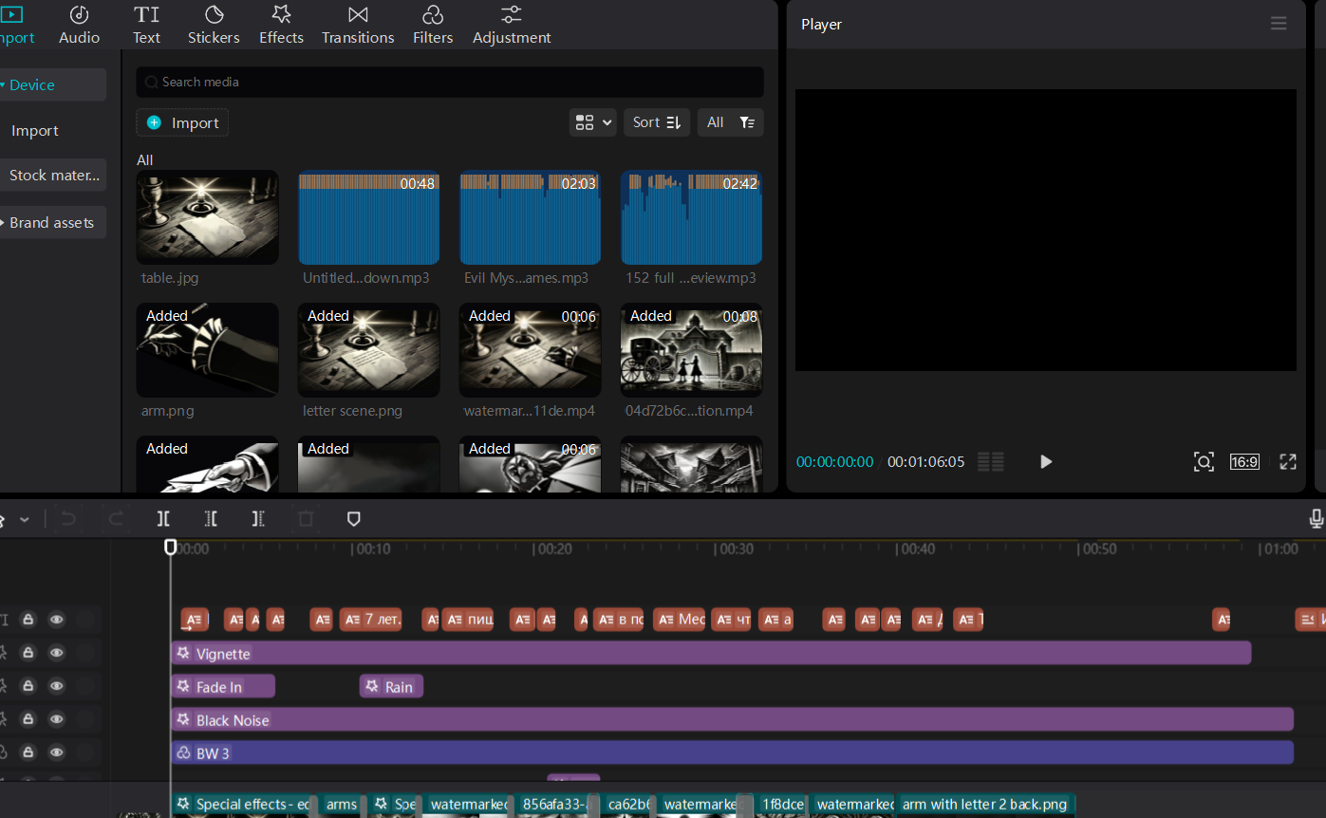
Task: Click the Split clip tool icon
Action: (163, 519)
